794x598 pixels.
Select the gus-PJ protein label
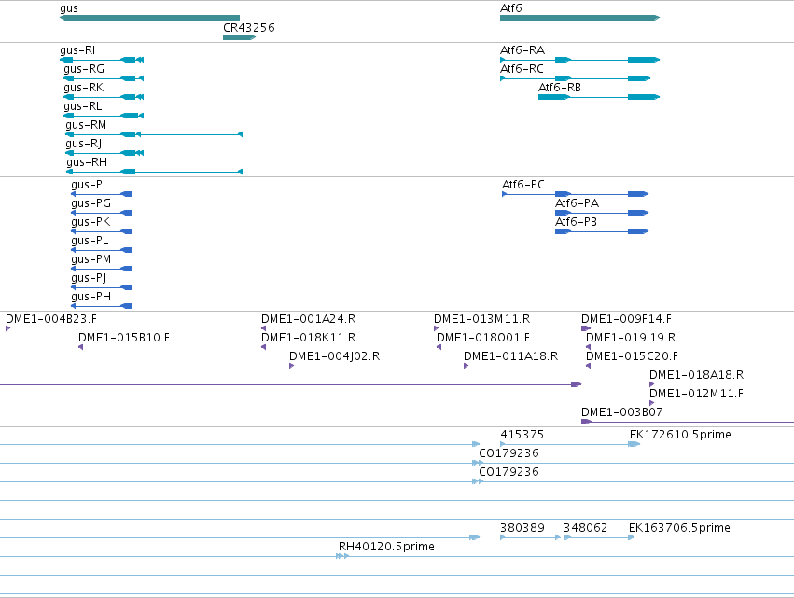tap(90, 279)
